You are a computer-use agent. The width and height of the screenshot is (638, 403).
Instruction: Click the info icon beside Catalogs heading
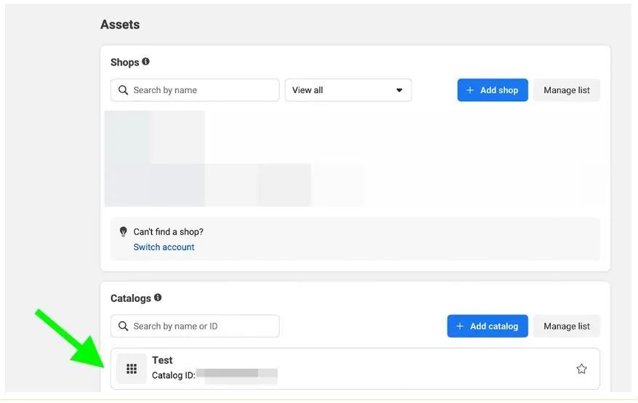pyautogui.click(x=158, y=298)
